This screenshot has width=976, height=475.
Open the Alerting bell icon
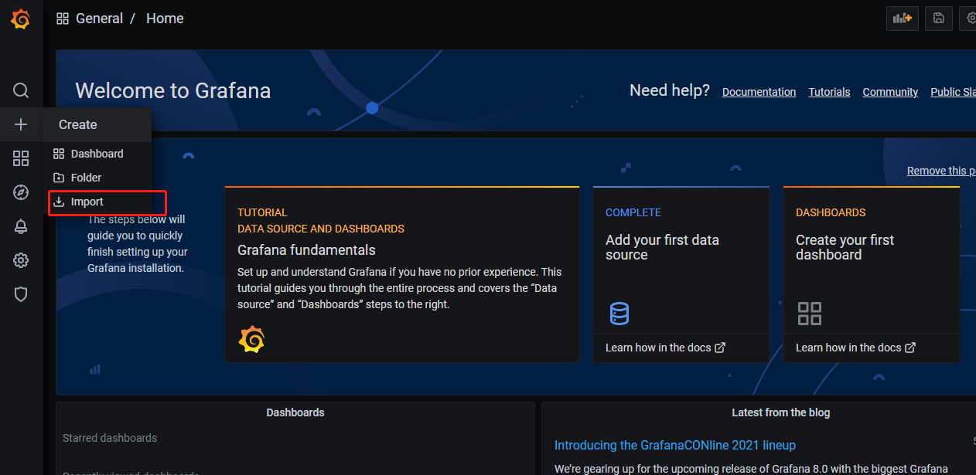pyautogui.click(x=21, y=226)
